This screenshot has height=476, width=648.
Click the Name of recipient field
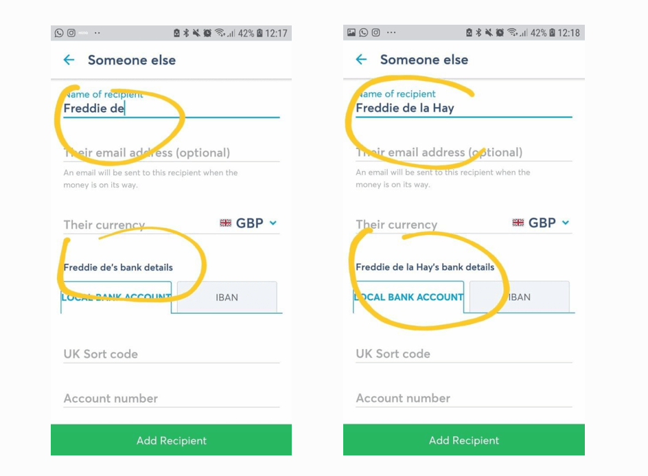[x=137, y=109]
